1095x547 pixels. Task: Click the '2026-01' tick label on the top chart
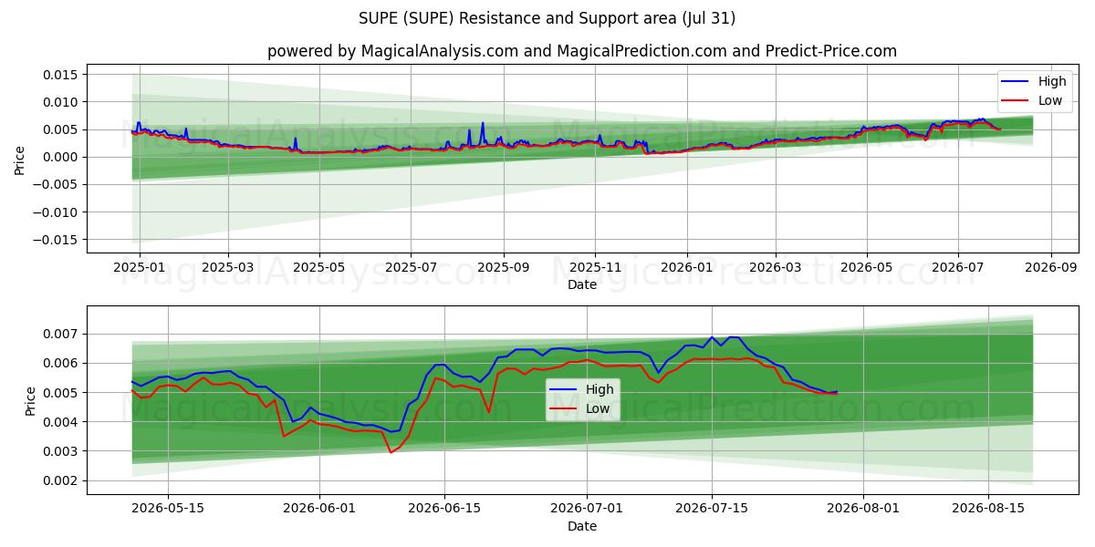[686, 267]
